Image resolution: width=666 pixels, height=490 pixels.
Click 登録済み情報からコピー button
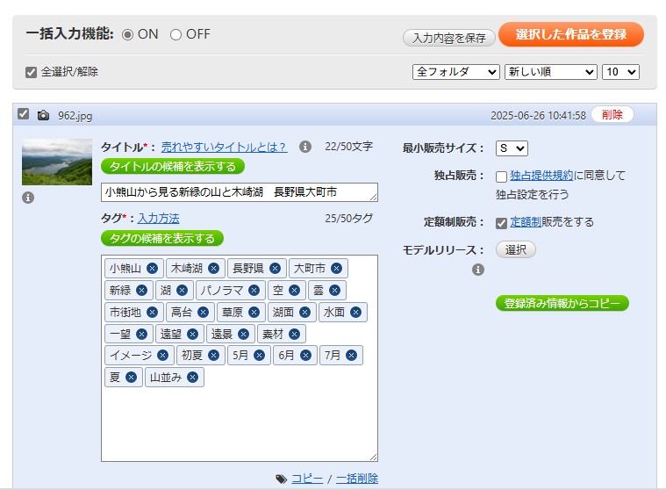(x=562, y=303)
